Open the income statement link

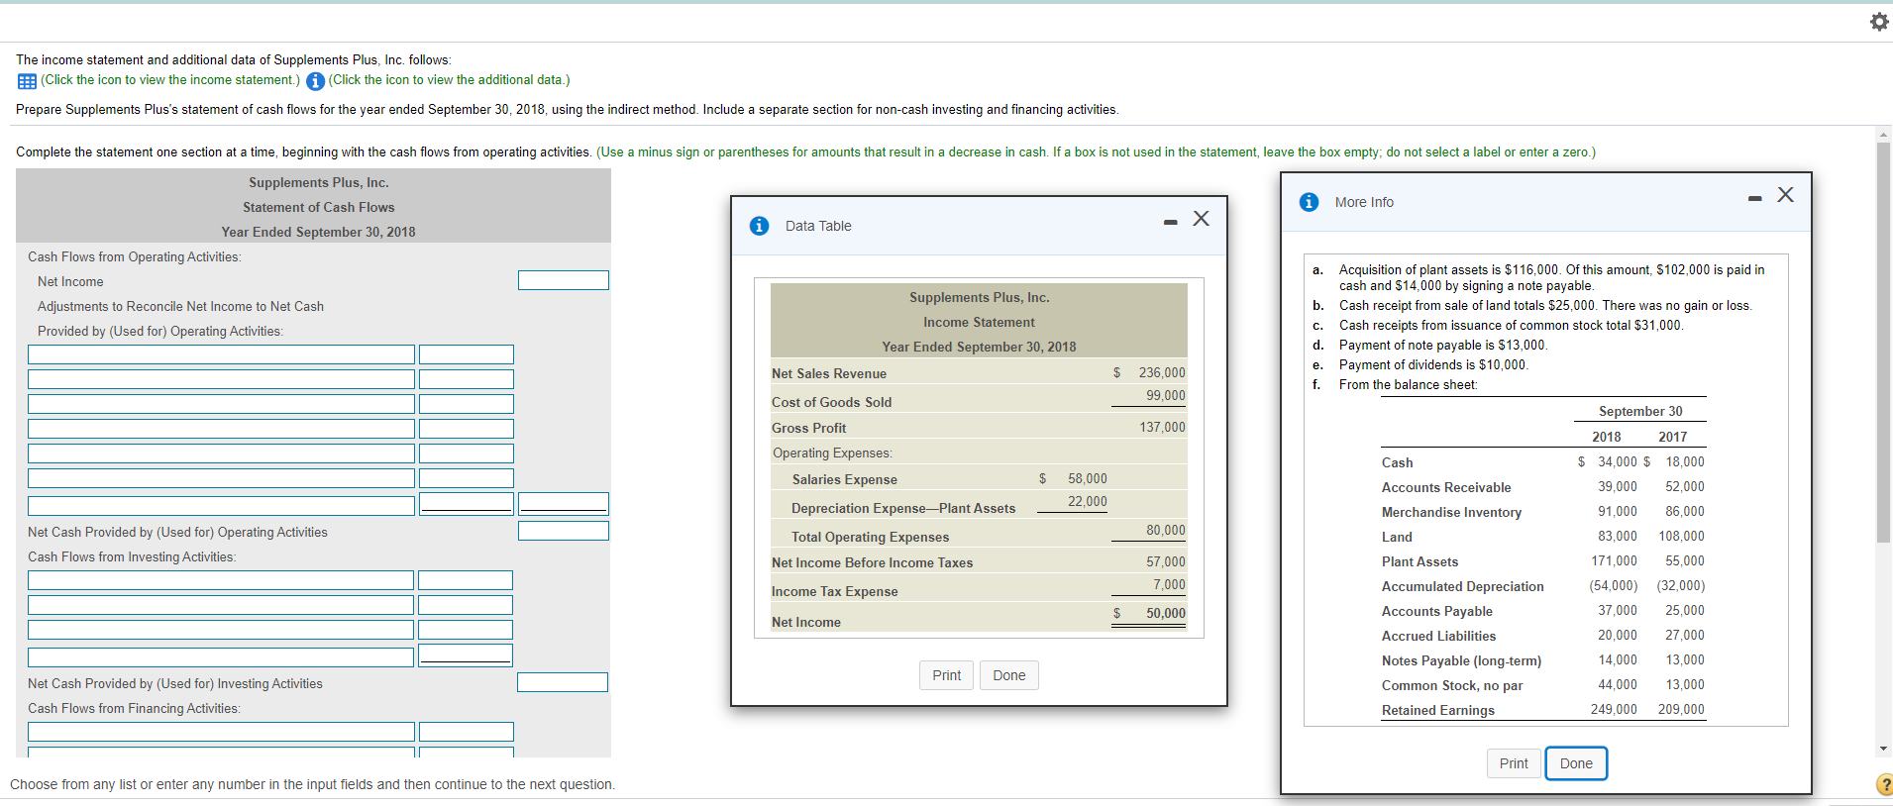coord(170,80)
